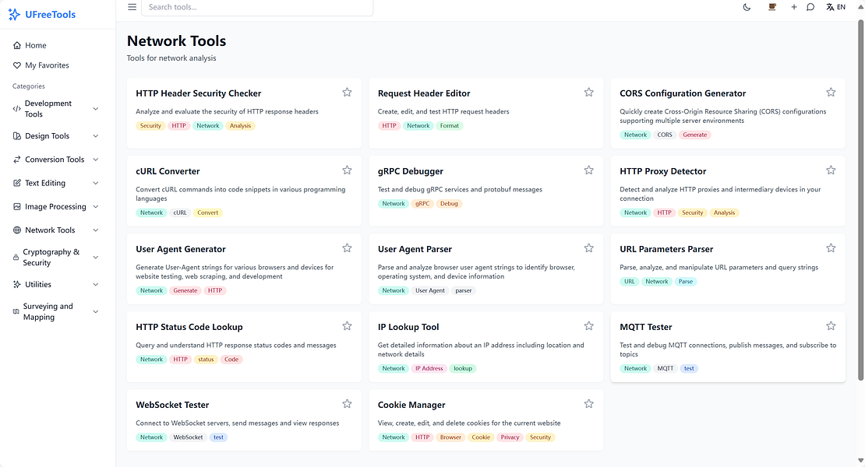The width and height of the screenshot is (865, 467).
Task: Click the plus icon in the top bar
Action: point(793,7)
